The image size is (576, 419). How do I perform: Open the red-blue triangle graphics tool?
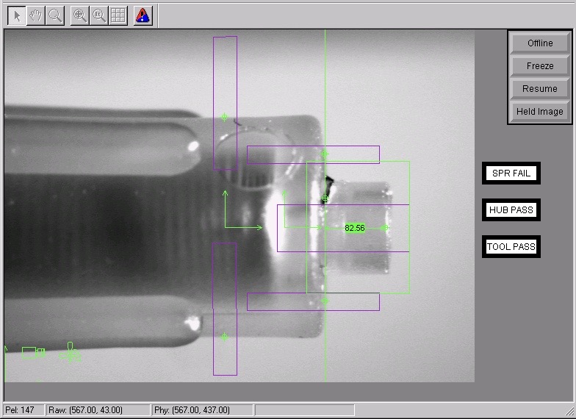point(143,15)
